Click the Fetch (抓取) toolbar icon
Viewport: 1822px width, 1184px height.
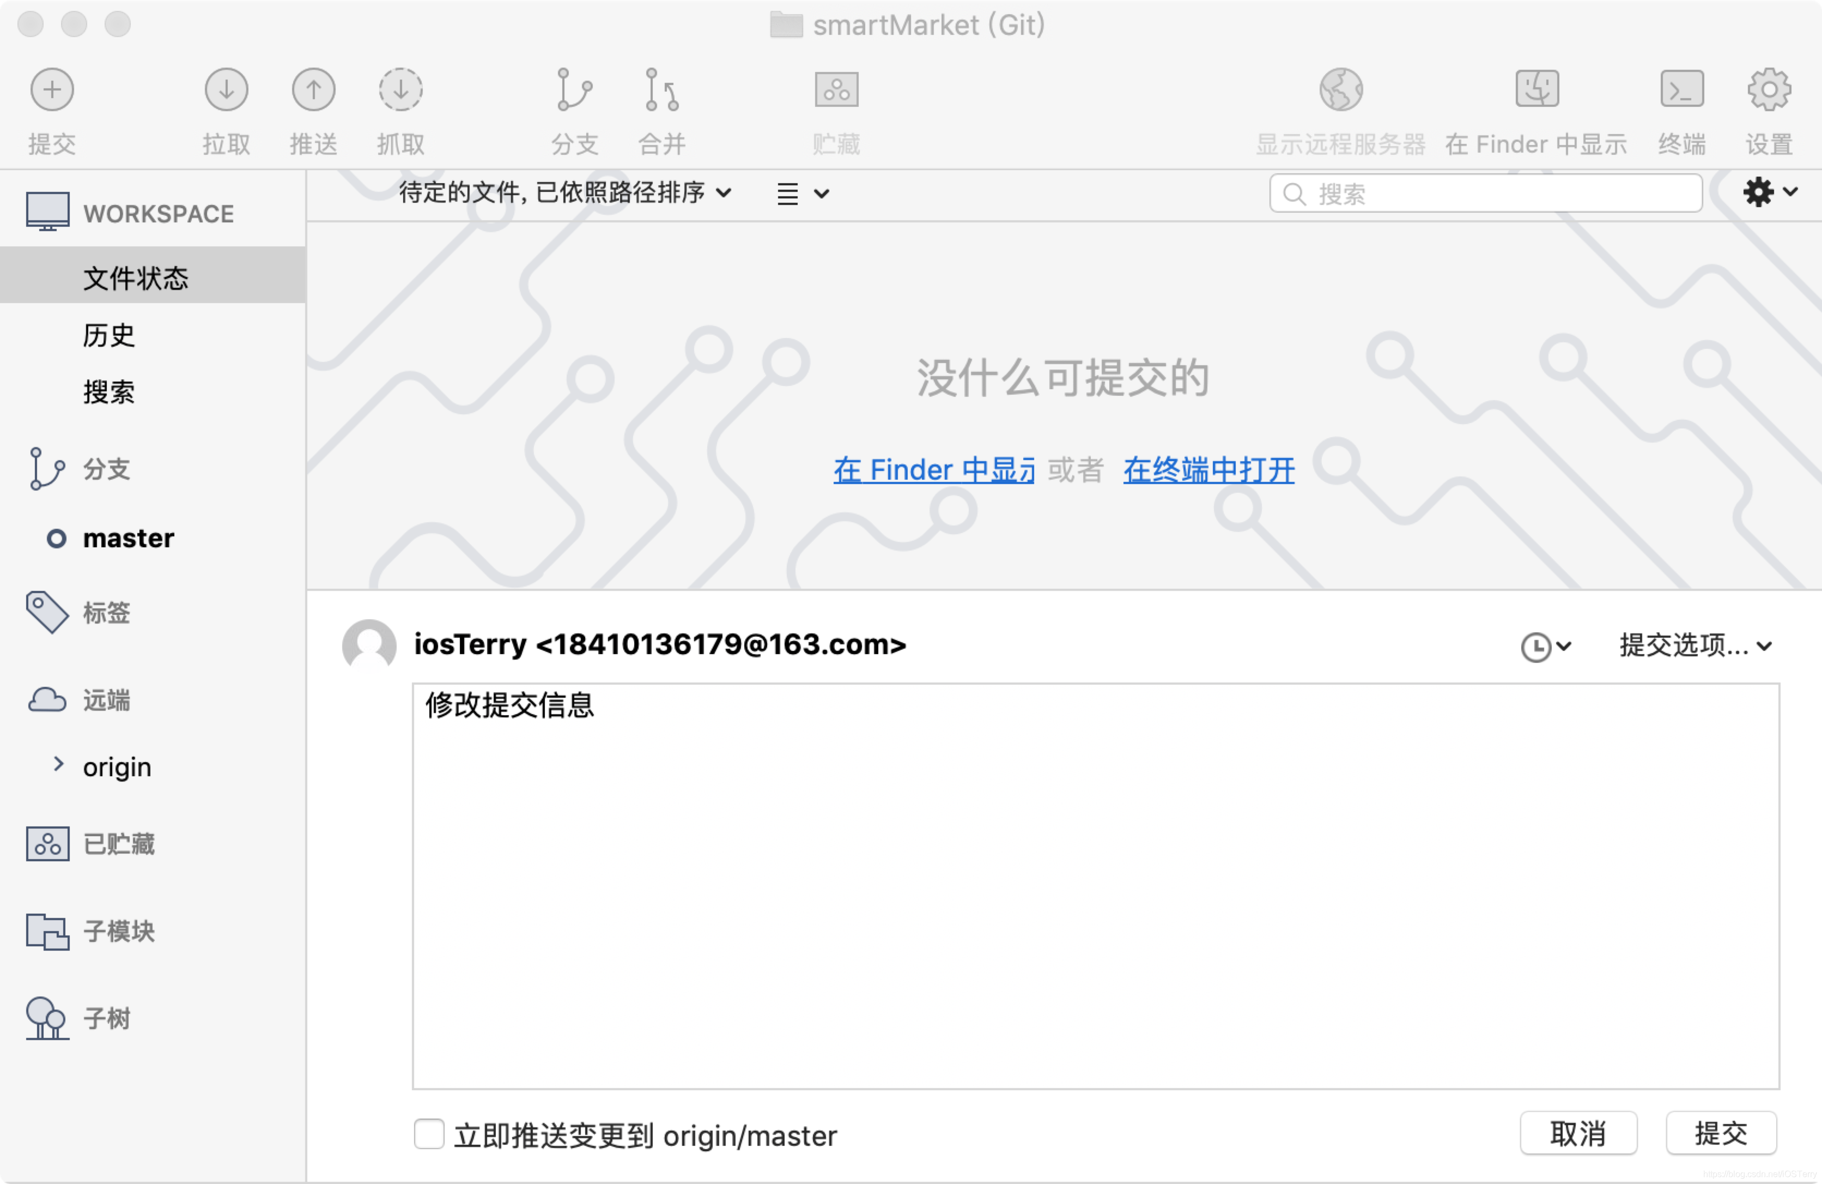point(400,90)
